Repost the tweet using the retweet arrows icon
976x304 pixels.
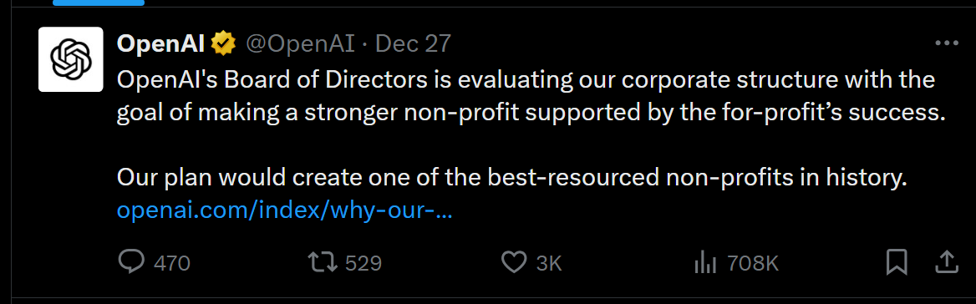pos(323,262)
